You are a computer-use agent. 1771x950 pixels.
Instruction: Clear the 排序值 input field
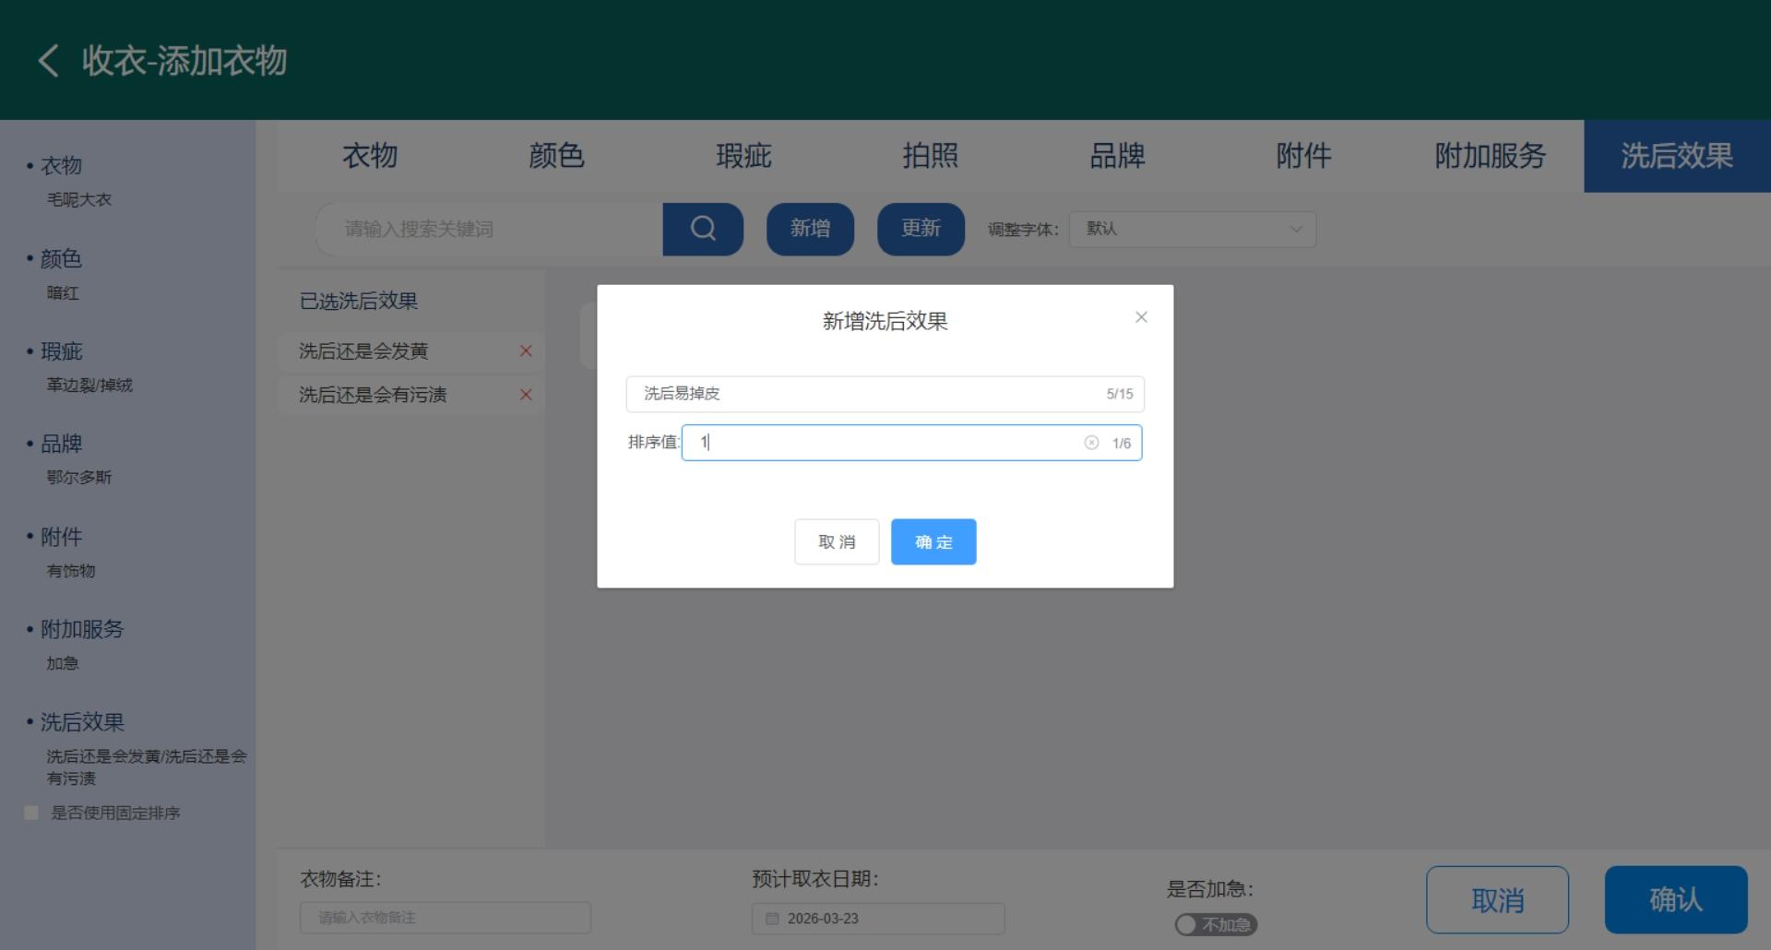pyautogui.click(x=1091, y=443)
